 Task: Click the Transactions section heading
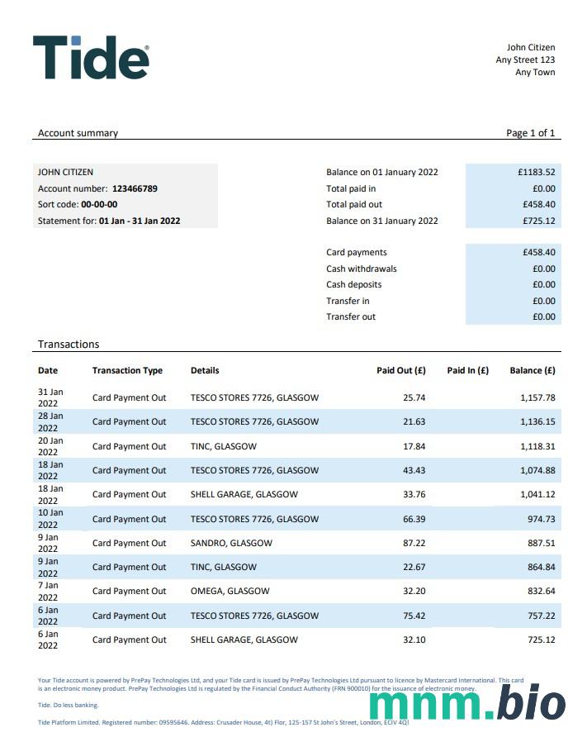tap(69, 344)
